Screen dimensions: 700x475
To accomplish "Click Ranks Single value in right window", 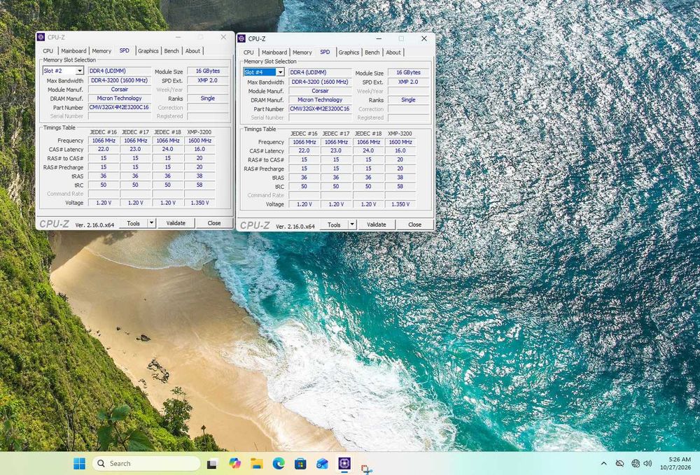I will (409, 100).
